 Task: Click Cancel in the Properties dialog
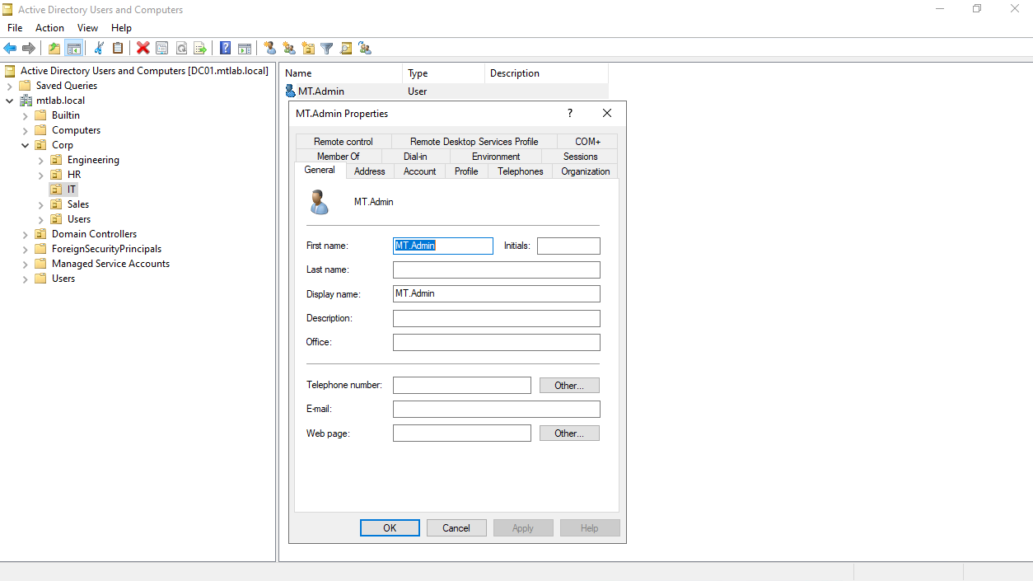[x=456, y=528]
